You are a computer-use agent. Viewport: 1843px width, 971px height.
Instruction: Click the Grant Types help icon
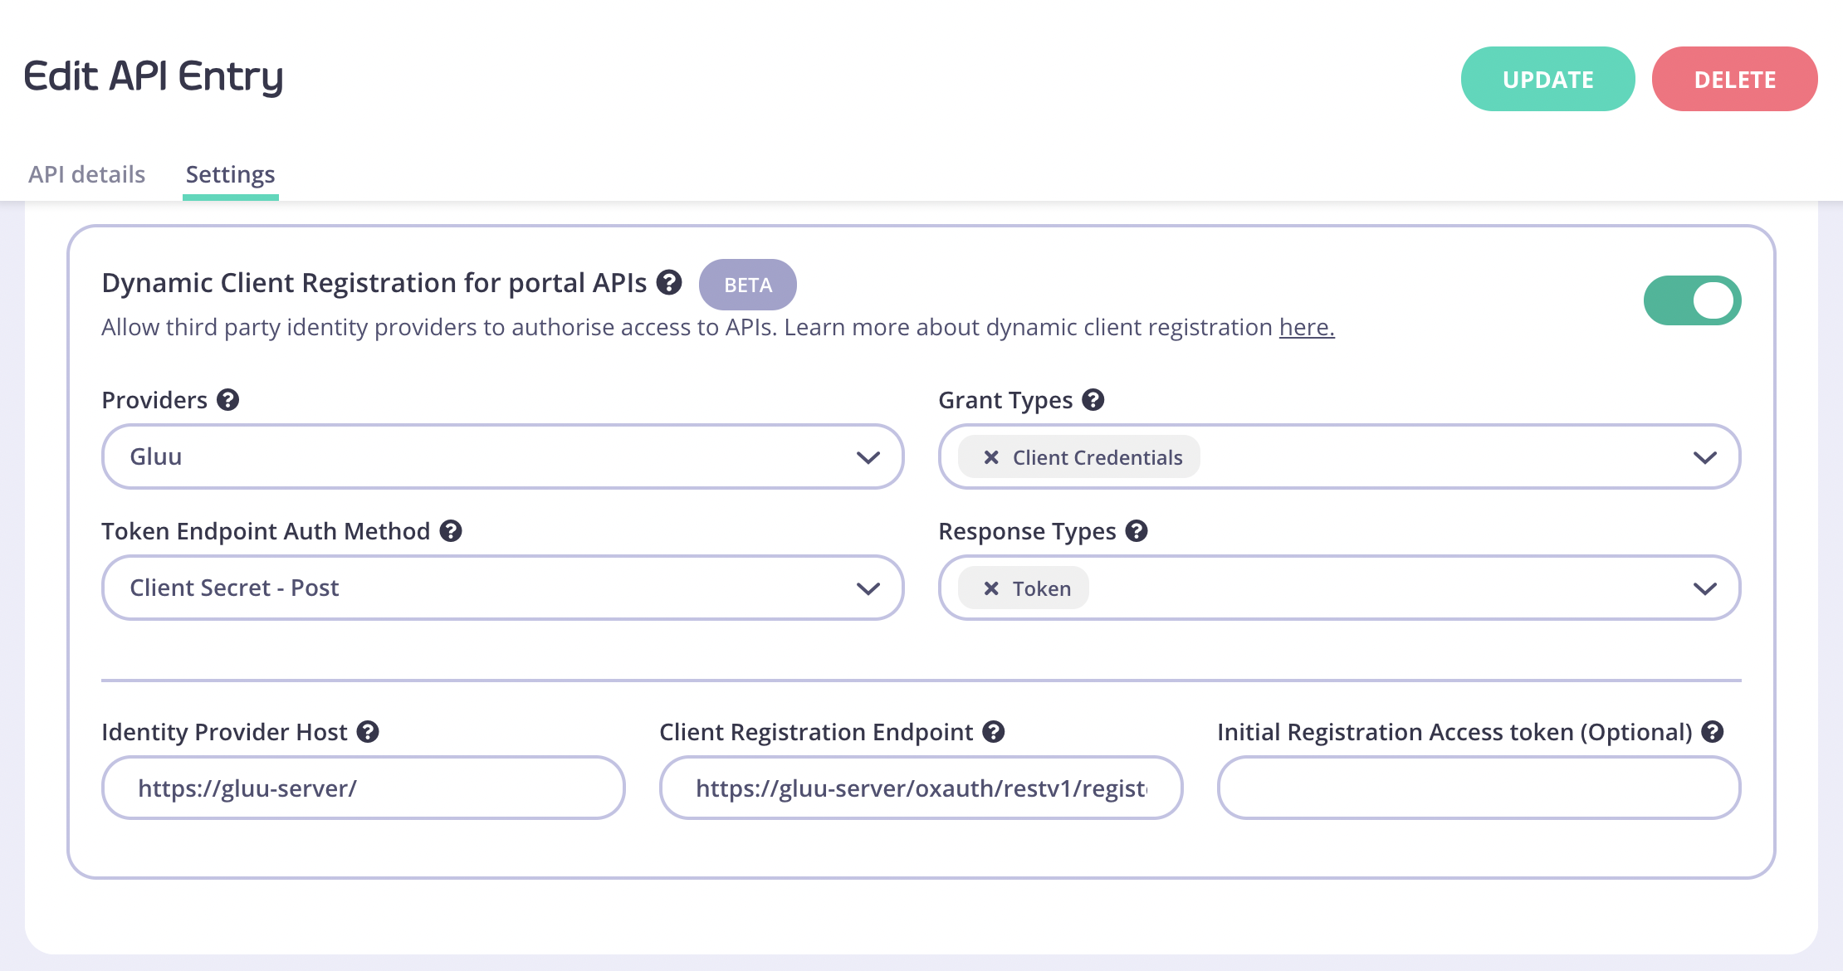(1093, 400)
